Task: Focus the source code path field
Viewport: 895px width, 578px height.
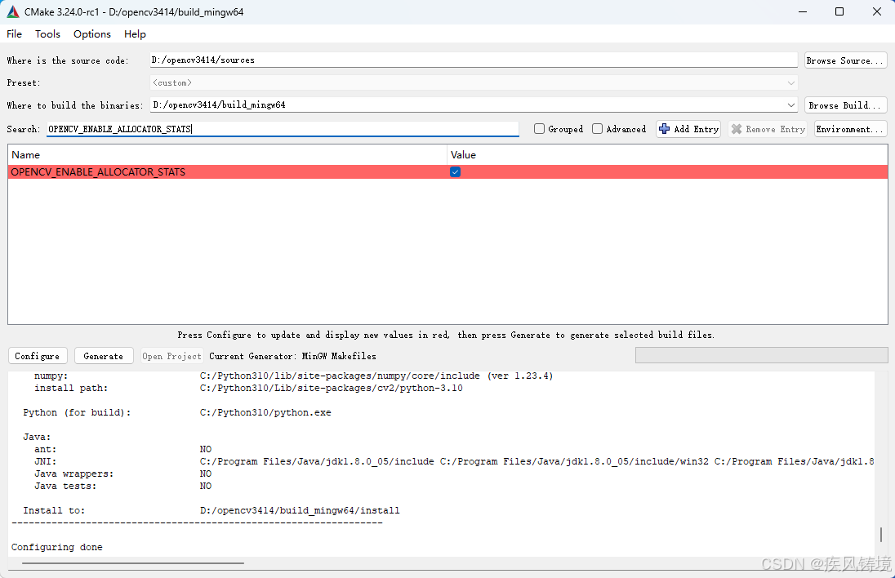Action: (x=473, y=60)
